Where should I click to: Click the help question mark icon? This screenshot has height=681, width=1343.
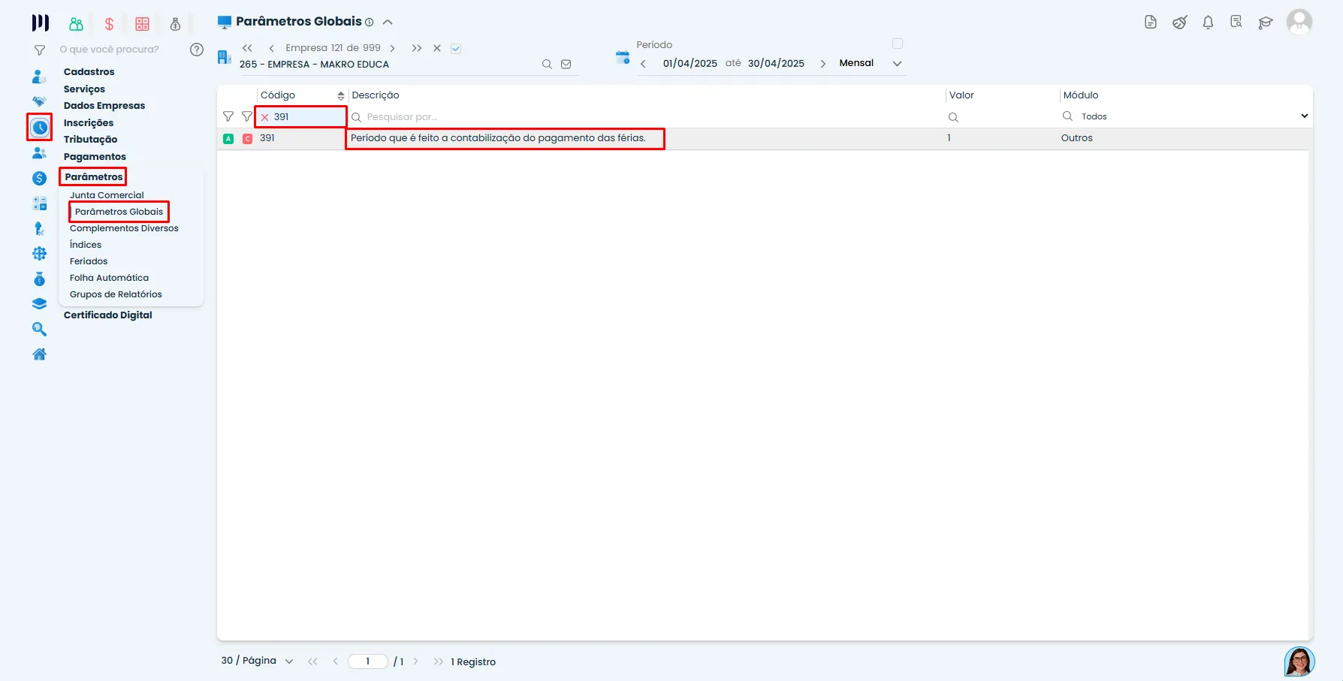(x=197, y=50)
